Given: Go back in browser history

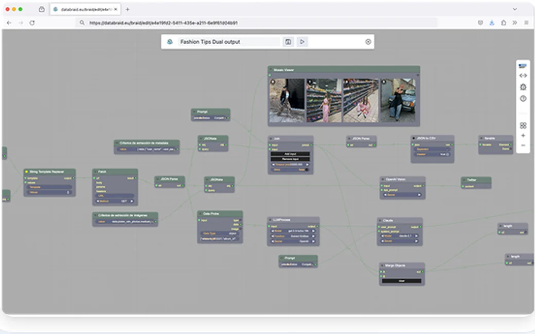Looking at the screenshot, I should tap(9, 23).
